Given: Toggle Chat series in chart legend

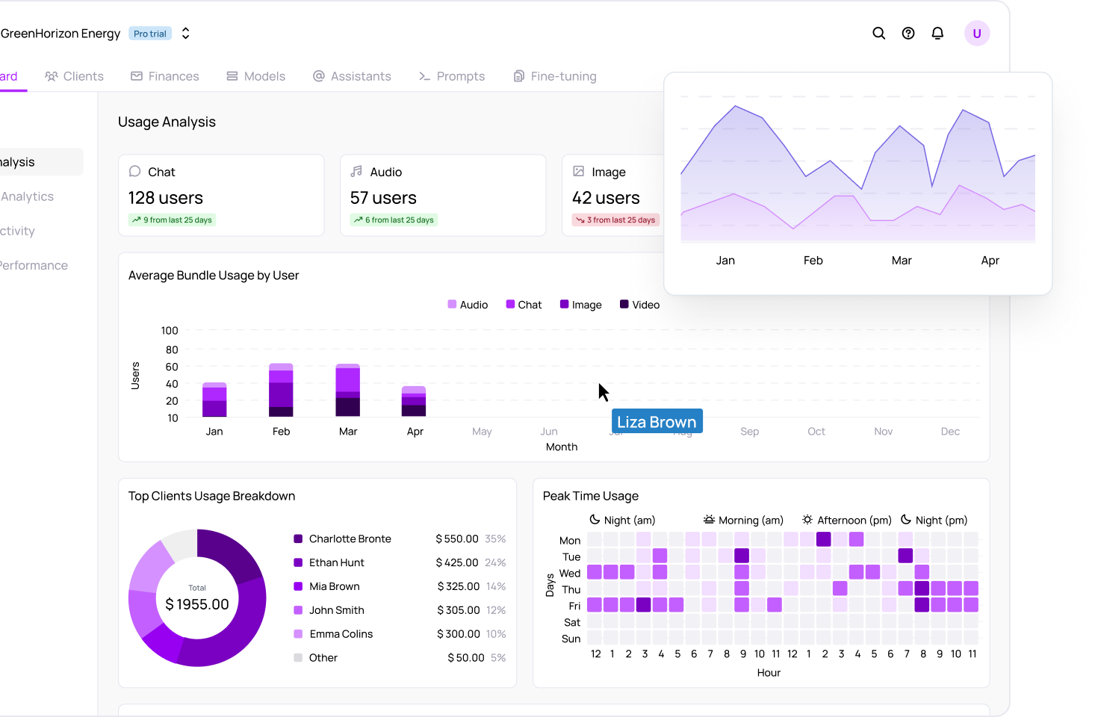Looking at the screenshot, I should [x=524, y=305].
